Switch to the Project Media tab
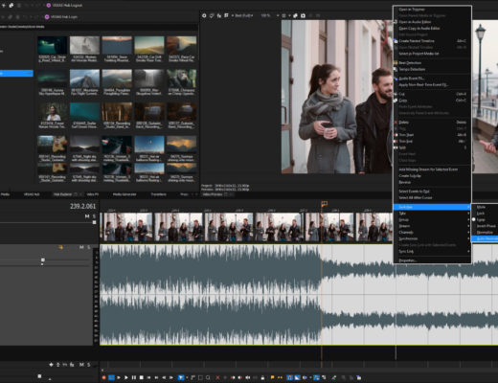This screenshot has width=498, height=383. 5,194
